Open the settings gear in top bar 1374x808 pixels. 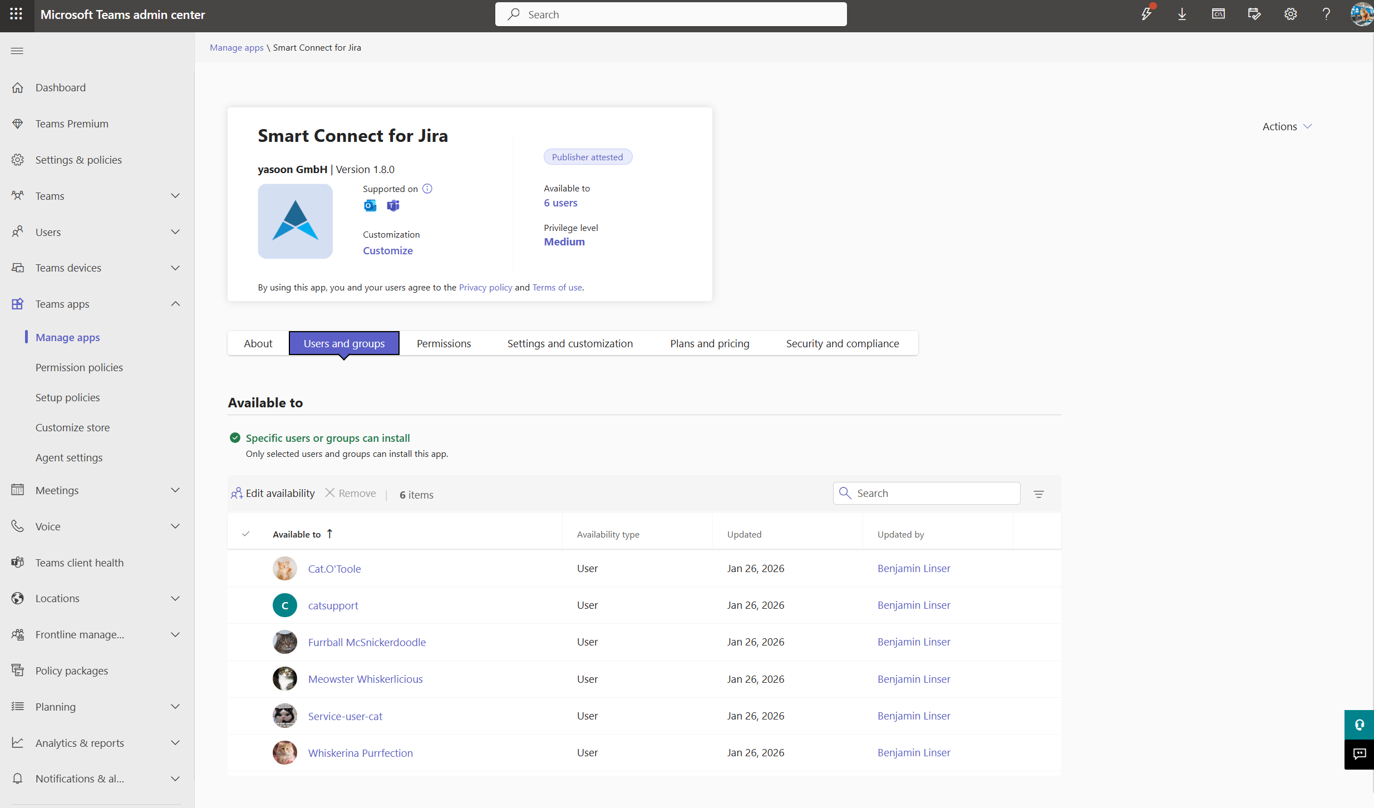(1291, 14)
